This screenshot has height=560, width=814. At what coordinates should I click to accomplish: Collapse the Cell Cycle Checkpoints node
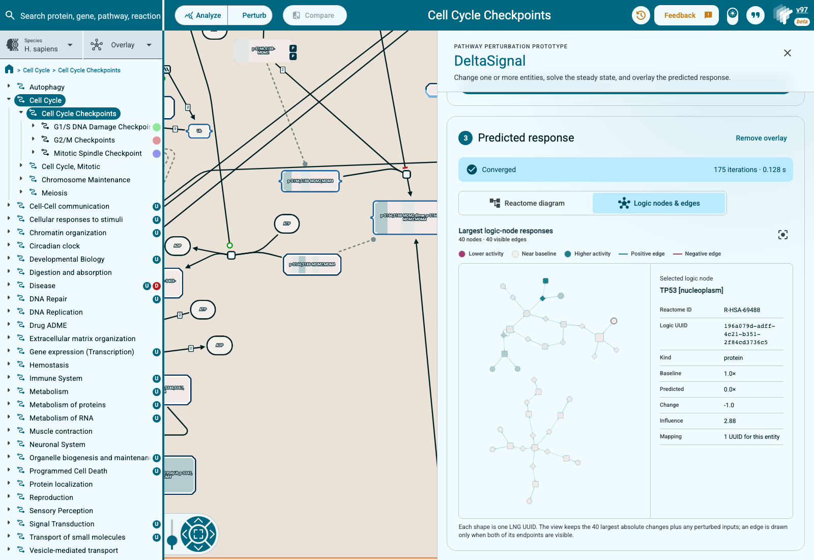[21, 113]
